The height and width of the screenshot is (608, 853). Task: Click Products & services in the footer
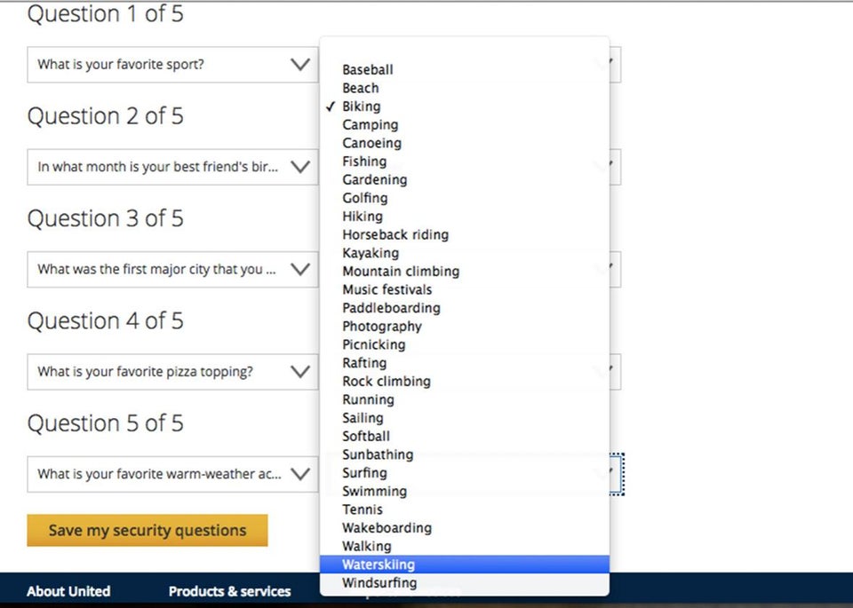tap(229, 591)
